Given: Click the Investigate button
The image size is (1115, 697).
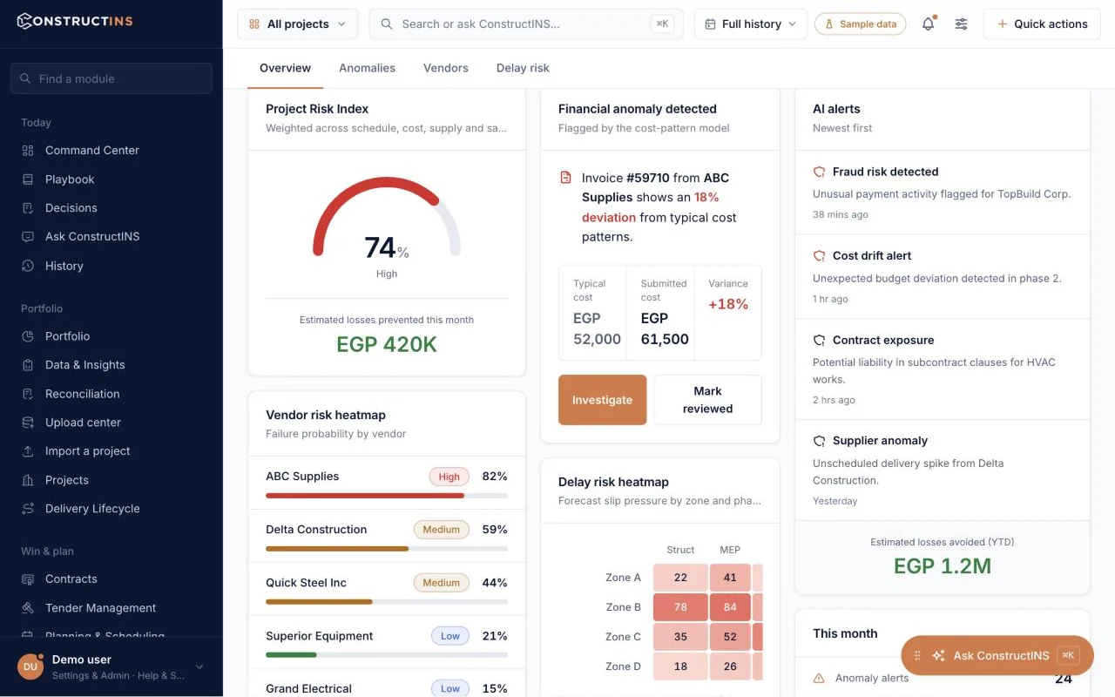Looking at the screenshot, I should tap(602, 400).
